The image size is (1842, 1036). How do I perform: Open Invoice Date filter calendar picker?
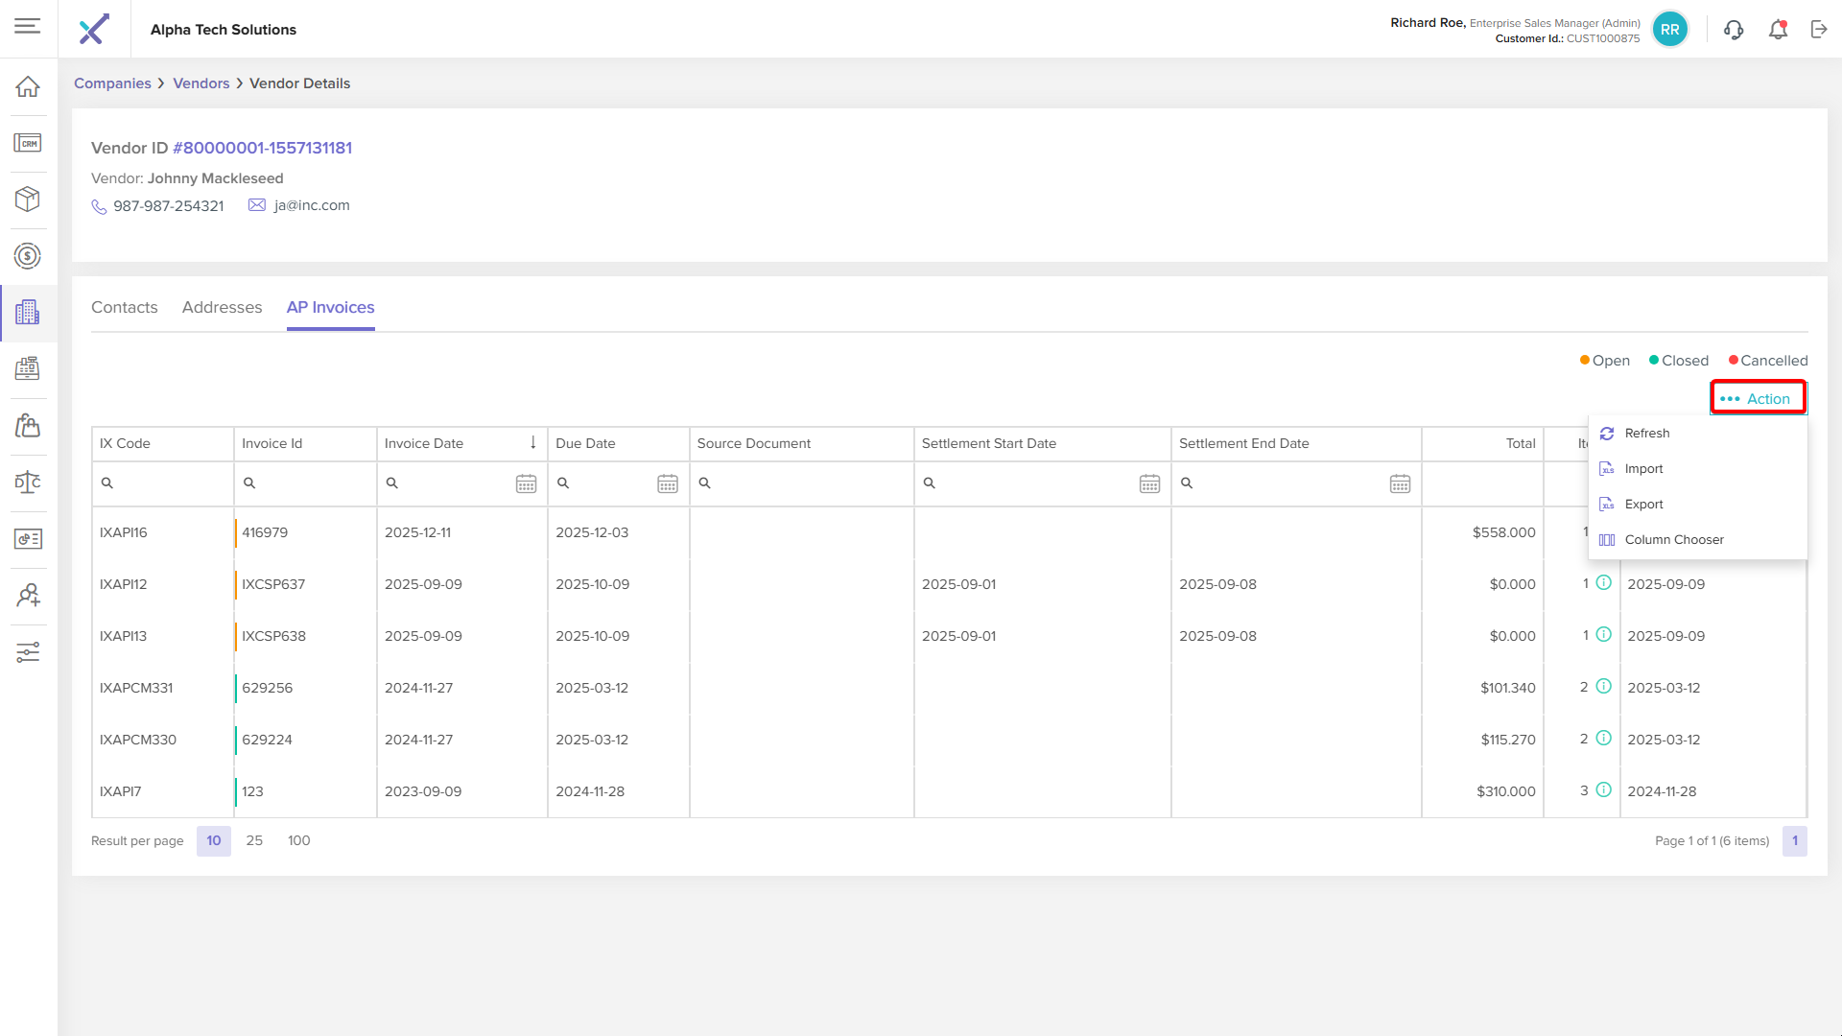coord(526,483)
